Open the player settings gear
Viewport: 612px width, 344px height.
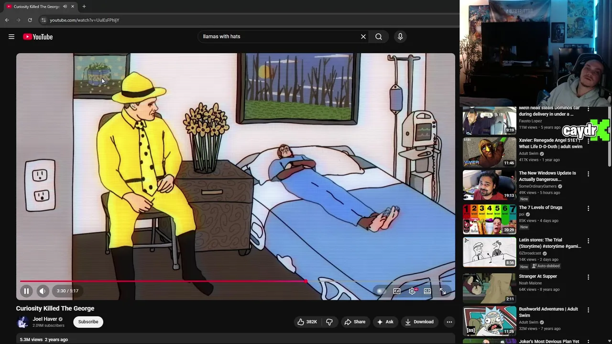tap(412, 291)
